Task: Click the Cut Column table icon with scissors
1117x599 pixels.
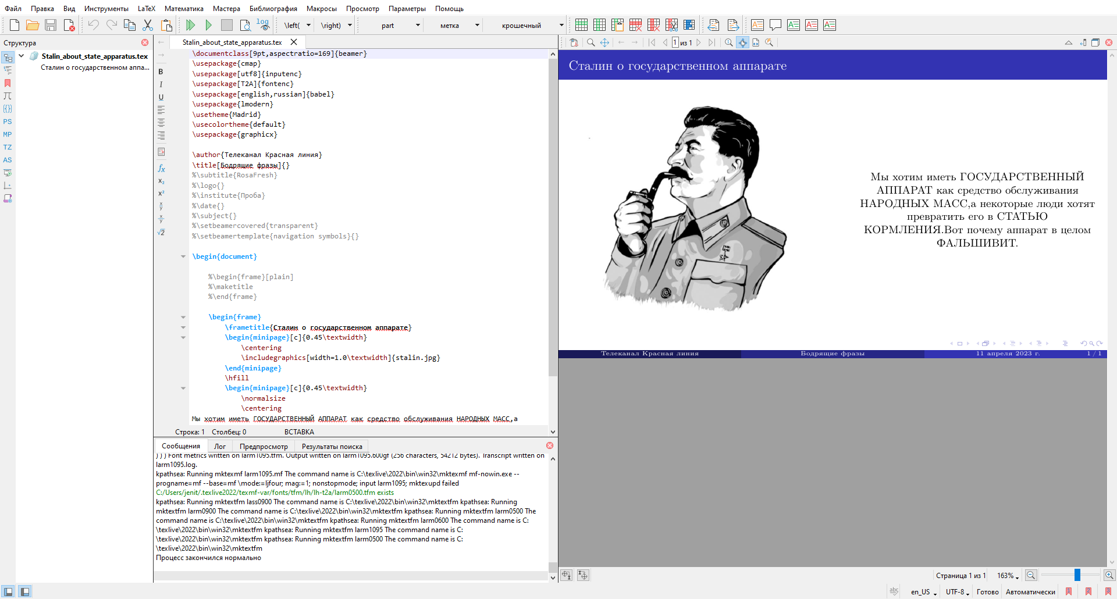Action: coord(671,25)
